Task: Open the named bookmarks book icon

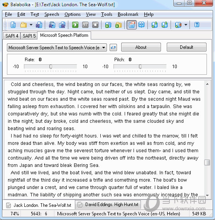Action: 178,25
